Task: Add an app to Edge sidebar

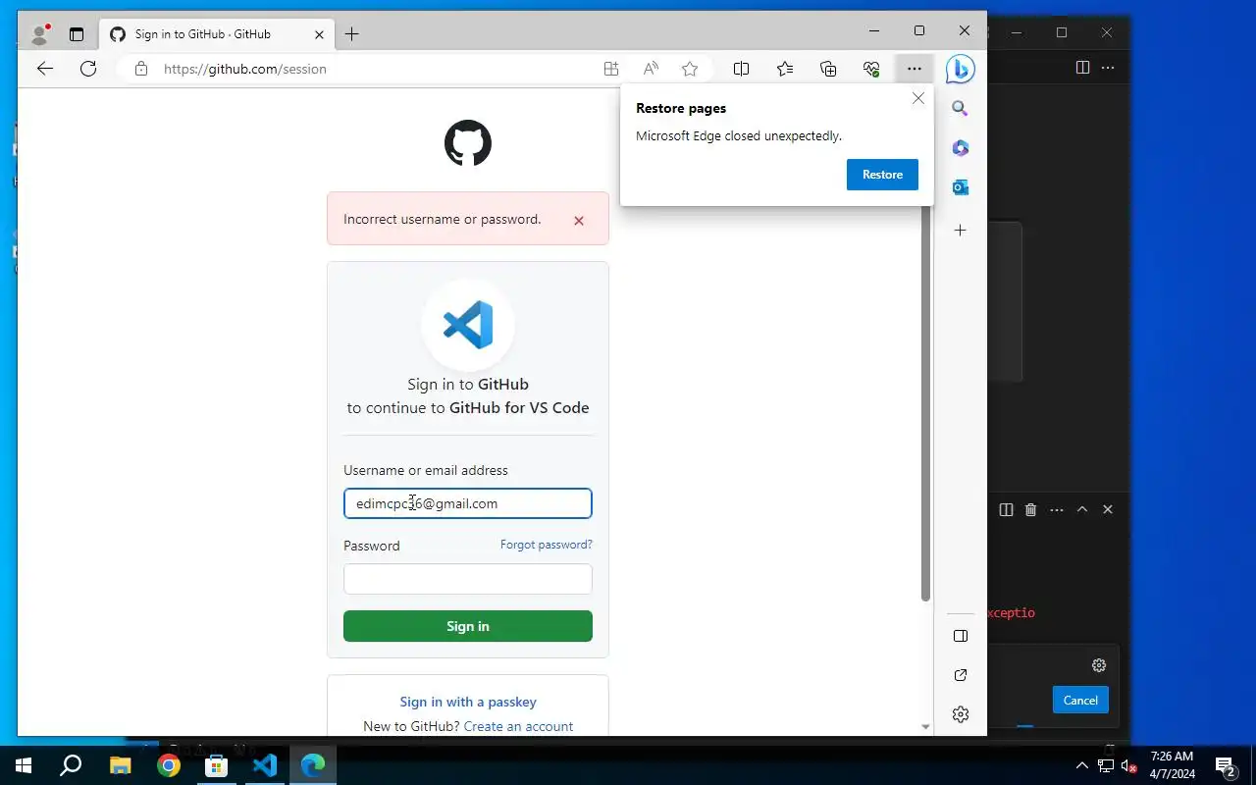Action: tap(961, 231)
